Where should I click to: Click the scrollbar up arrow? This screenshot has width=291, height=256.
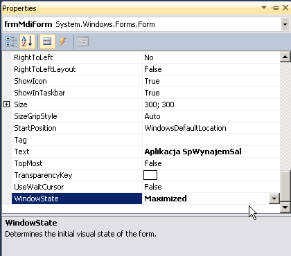coord(285,57)
